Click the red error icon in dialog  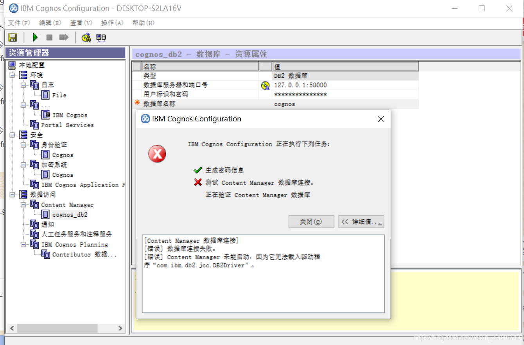[157, 154]
